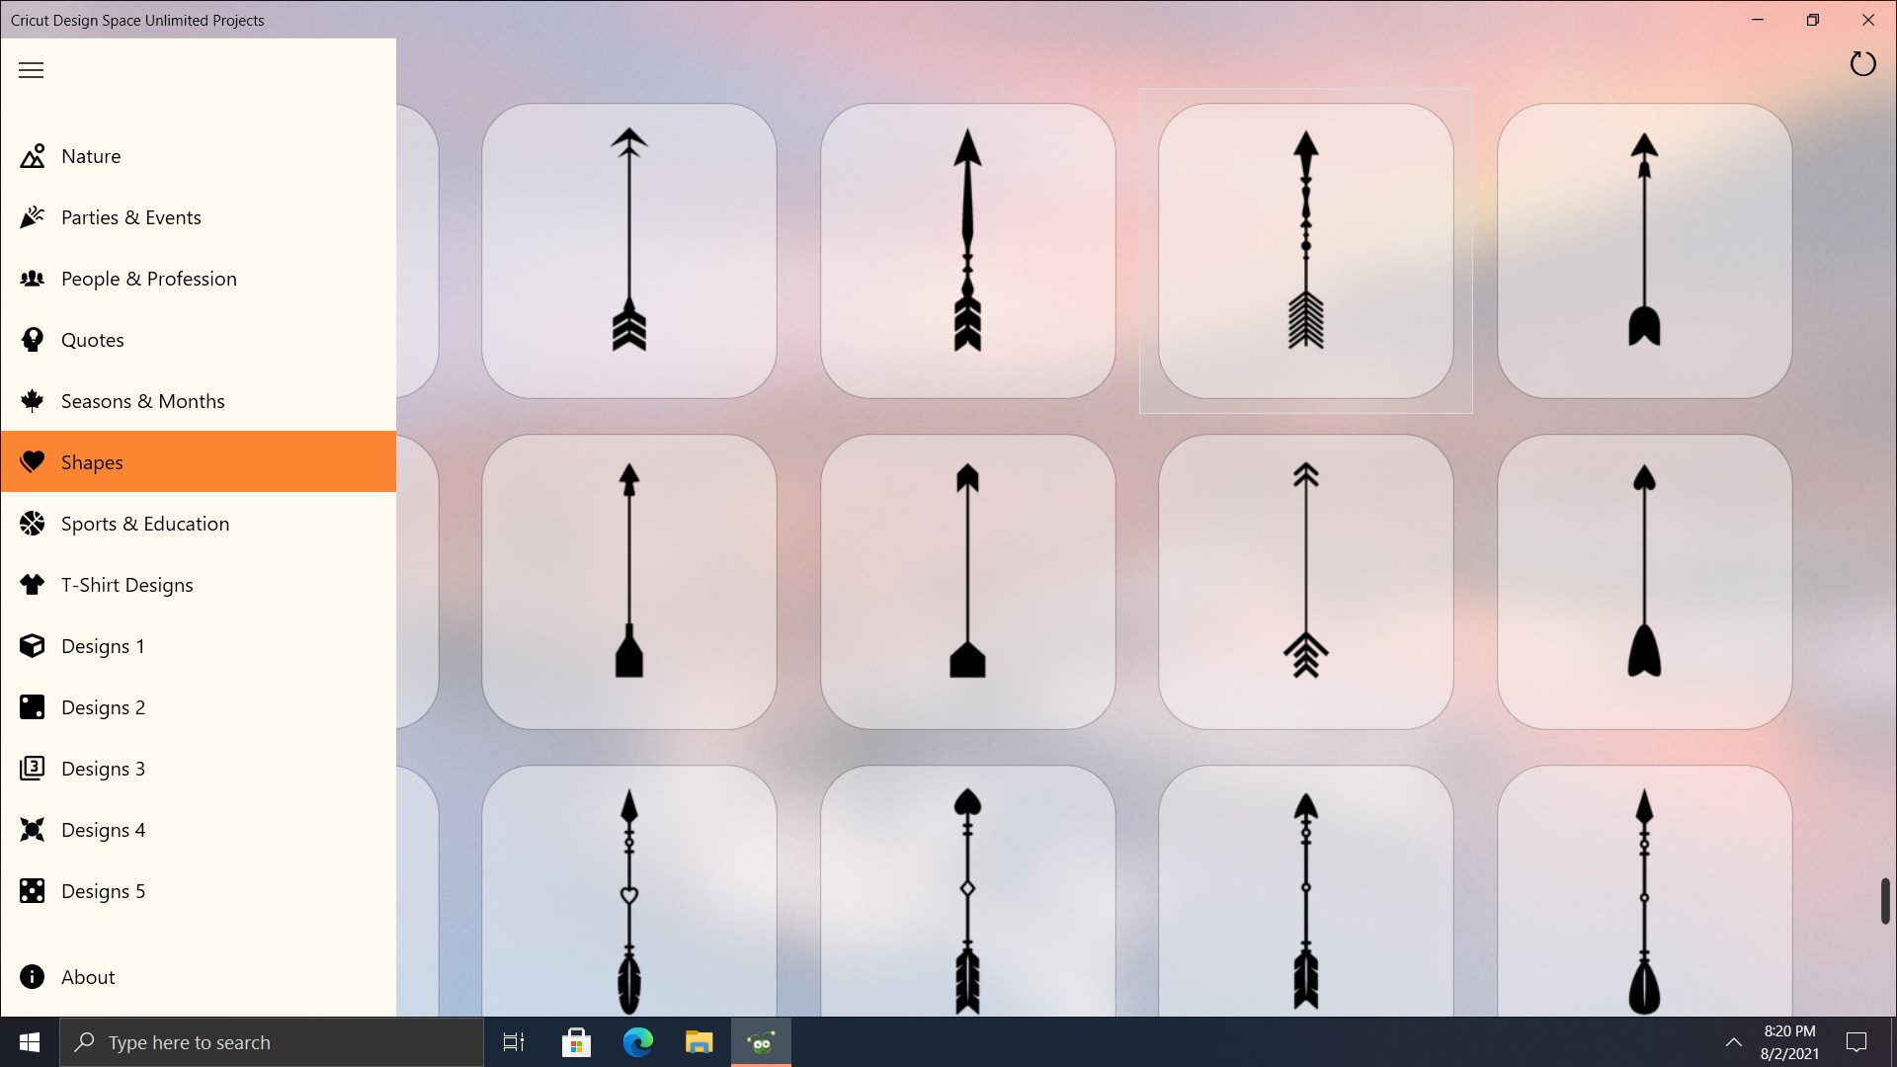
Task: Open Microsoft Store from the taskbar
Action: tap(576, 1042)
